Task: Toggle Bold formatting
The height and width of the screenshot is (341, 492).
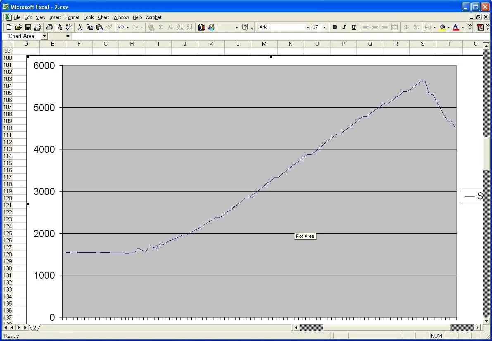Action: (335, 27)
